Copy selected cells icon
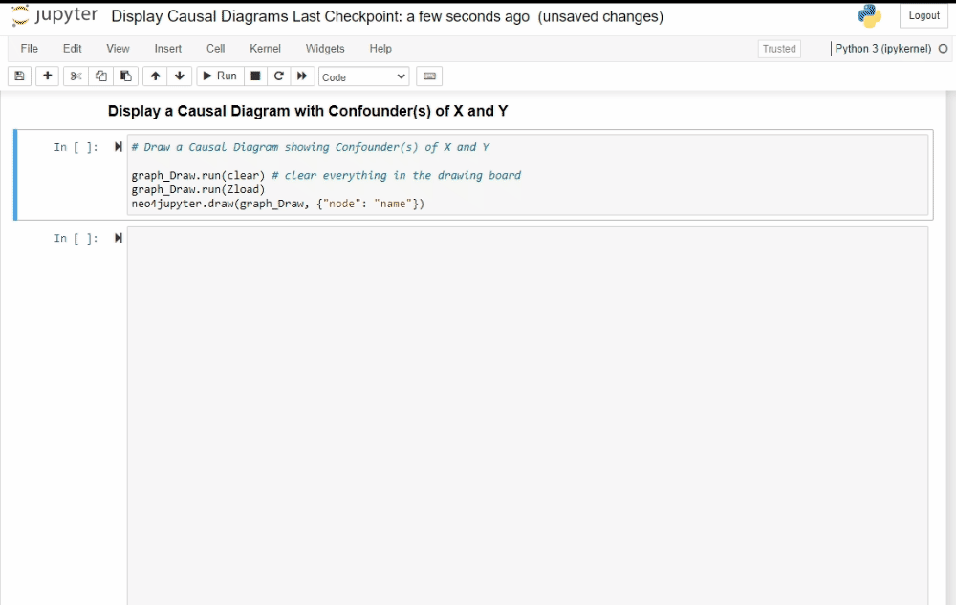 [x=101, y=76]
